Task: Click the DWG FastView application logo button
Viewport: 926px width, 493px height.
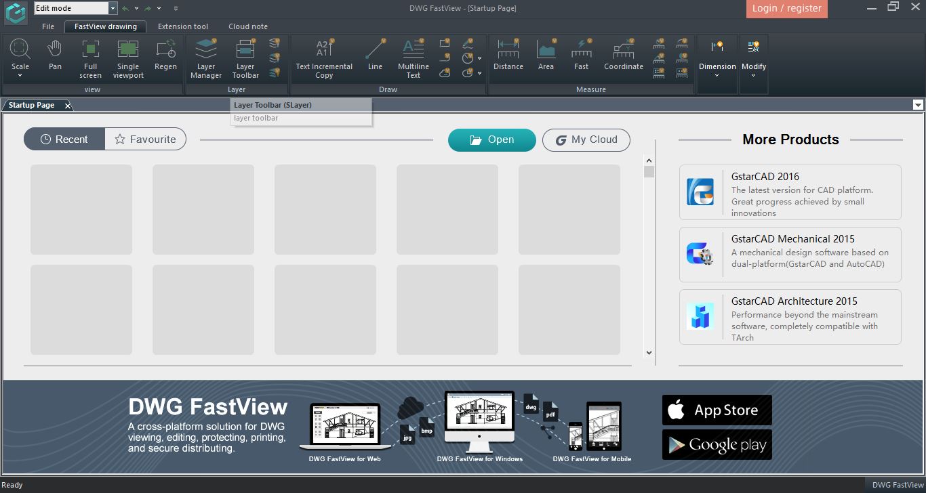Action: click(x=15, y=13)
